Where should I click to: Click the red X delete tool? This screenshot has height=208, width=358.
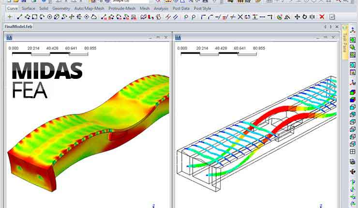322,17
